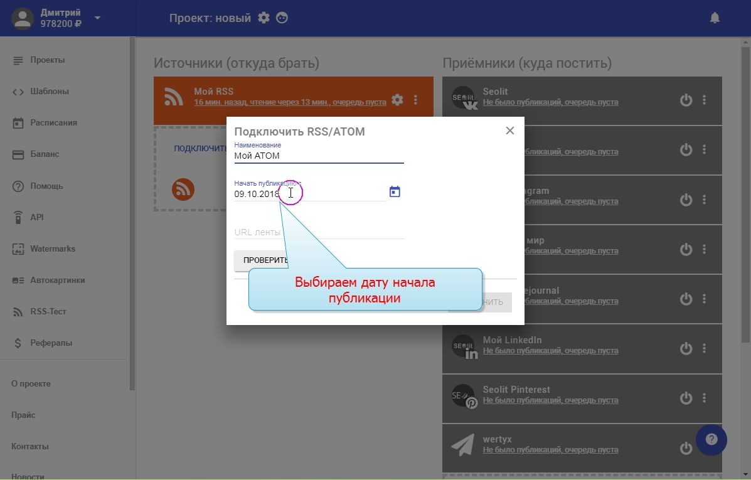Toggle power for Seolit Pinterest receiver

click(686, 398)
